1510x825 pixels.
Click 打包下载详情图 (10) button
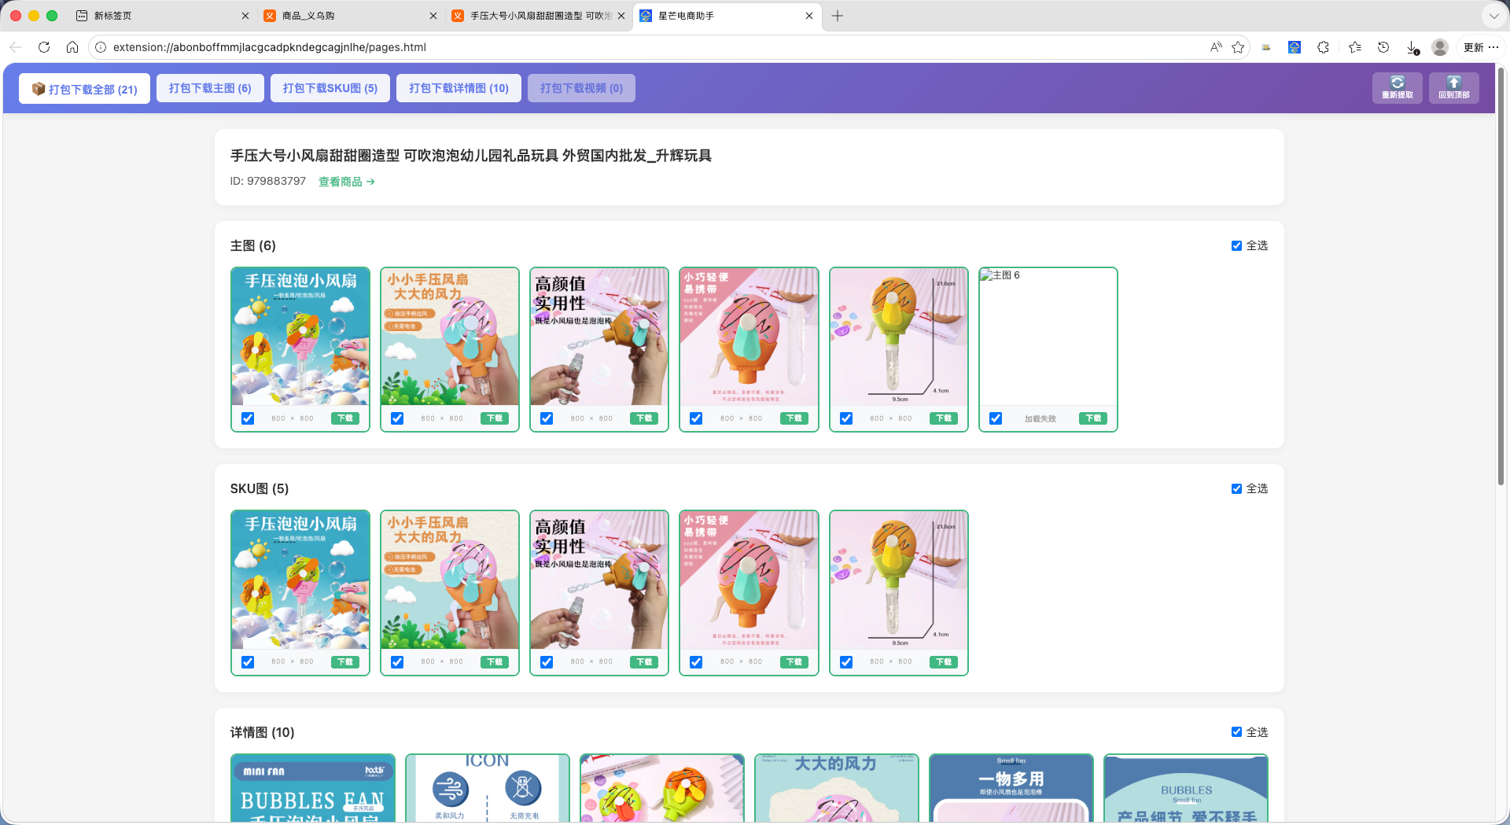459,88
